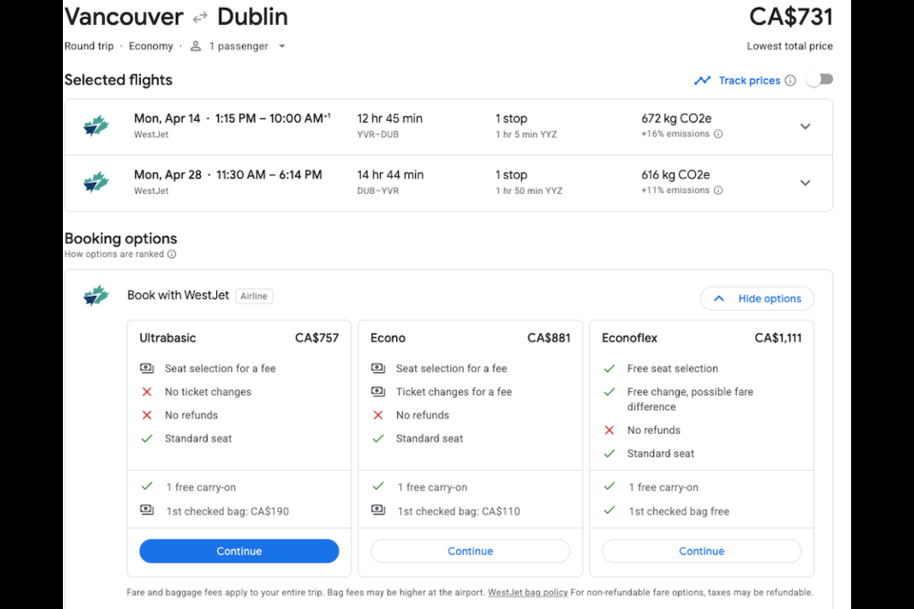Open info icon beside +16% emissions
Viewport: 914px width, 609px height.
tap(719, 134)
